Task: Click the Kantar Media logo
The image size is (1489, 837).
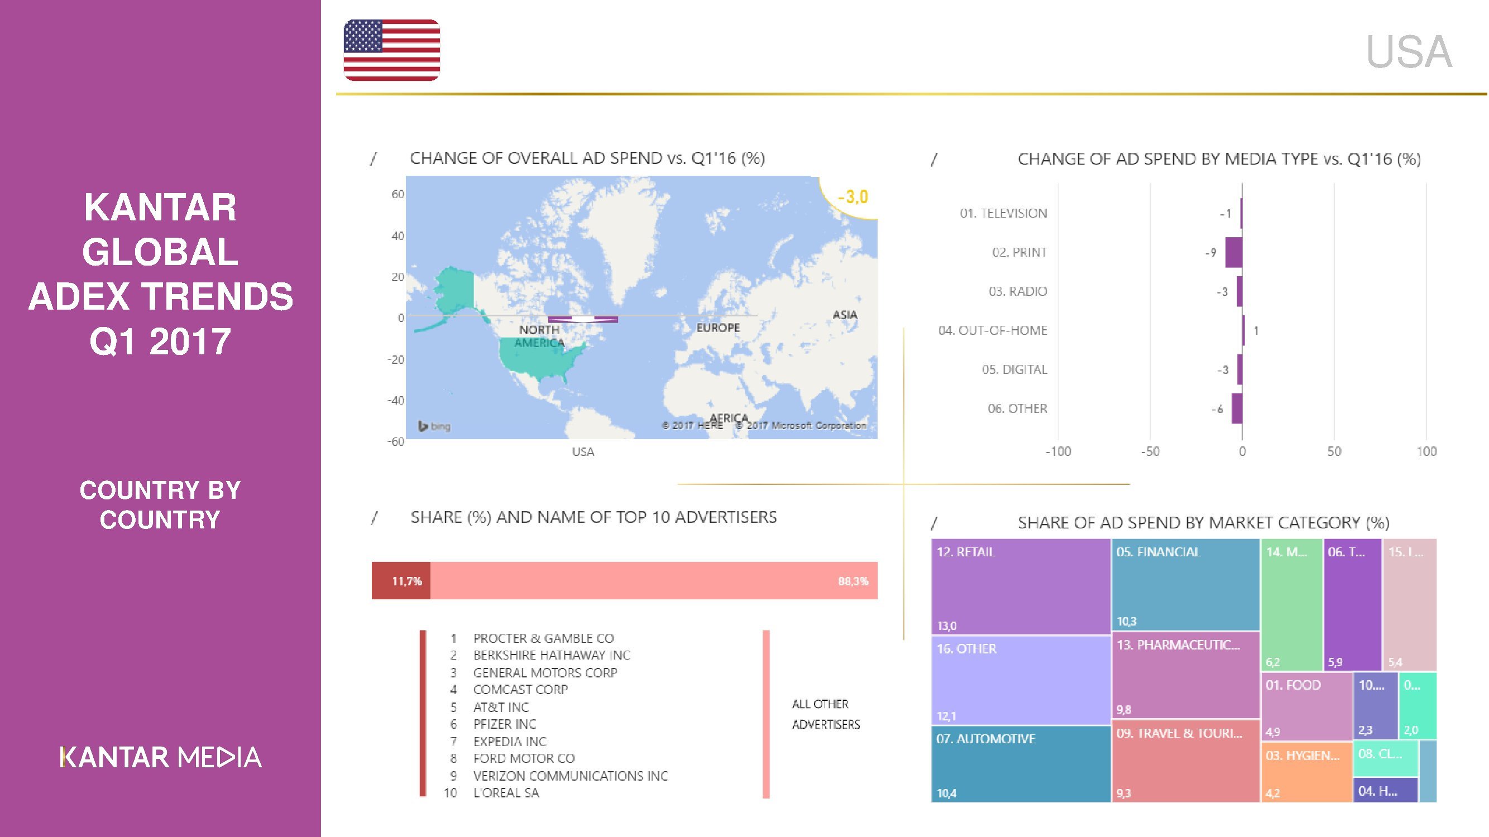Action: click(161, 757)
